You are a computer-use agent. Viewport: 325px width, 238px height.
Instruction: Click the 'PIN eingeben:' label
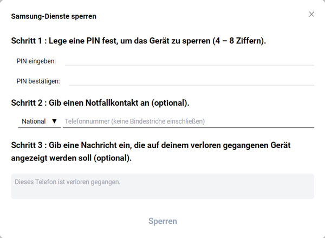coord(36,61)
